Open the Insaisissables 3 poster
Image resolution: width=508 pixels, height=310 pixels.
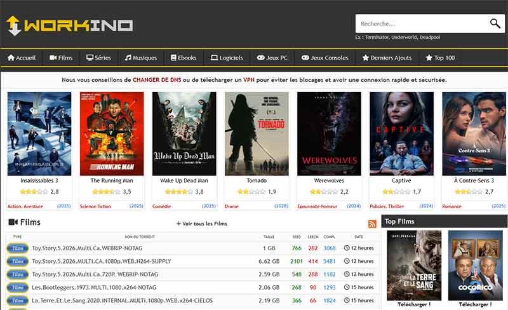(39, 133)
